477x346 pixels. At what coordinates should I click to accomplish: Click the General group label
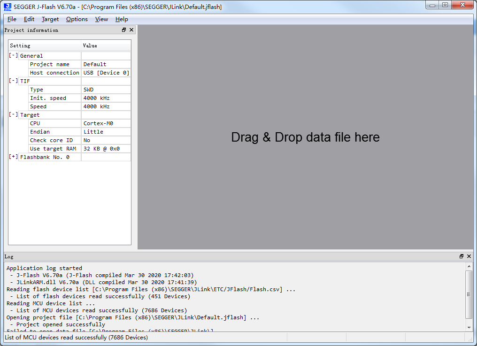click(31, 56)
